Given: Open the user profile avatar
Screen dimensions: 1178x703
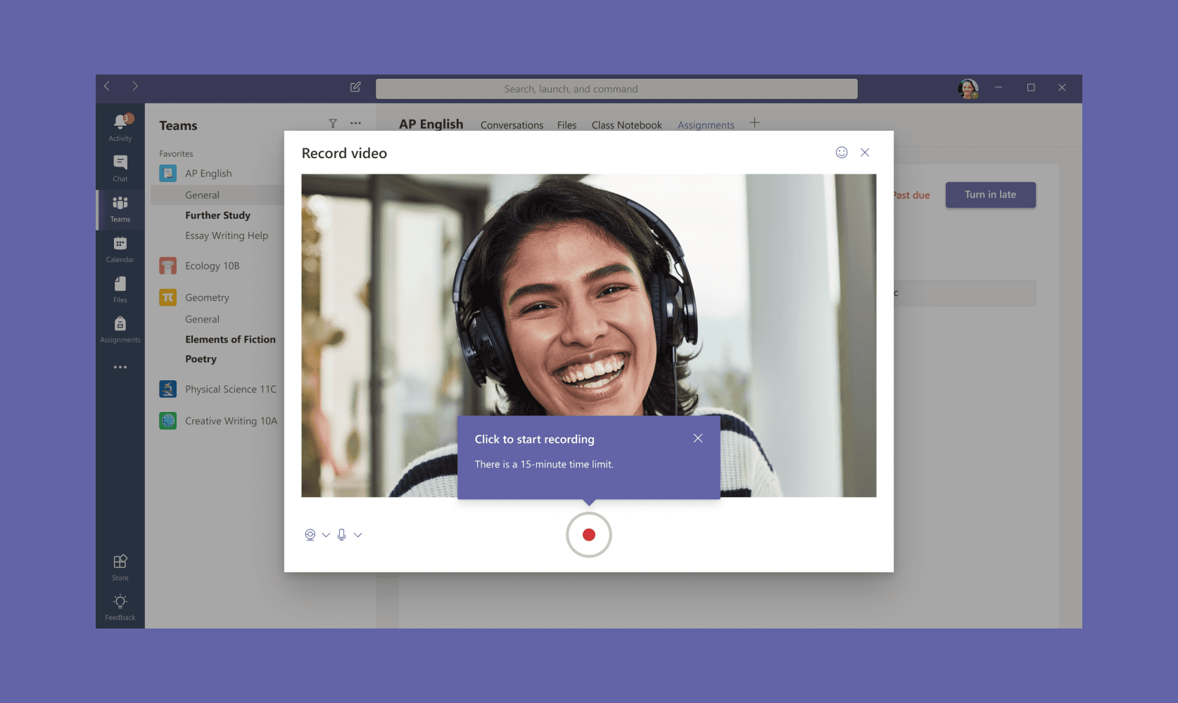Looking at the screenshot, I should pyautogui.click(x=968, y=89).
